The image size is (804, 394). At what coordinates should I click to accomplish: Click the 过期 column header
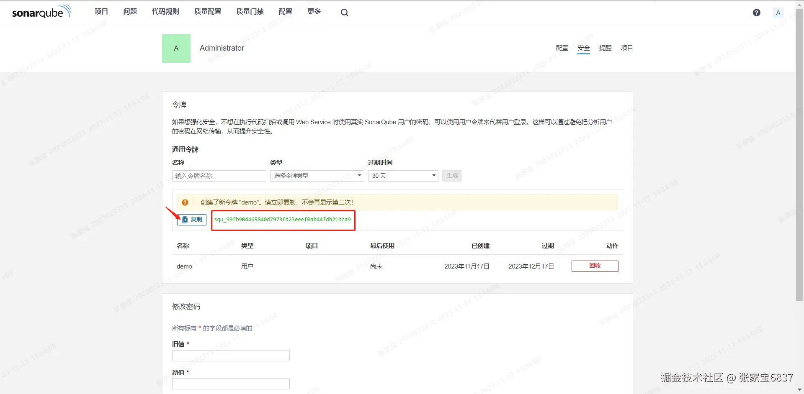tap(548, 246)
